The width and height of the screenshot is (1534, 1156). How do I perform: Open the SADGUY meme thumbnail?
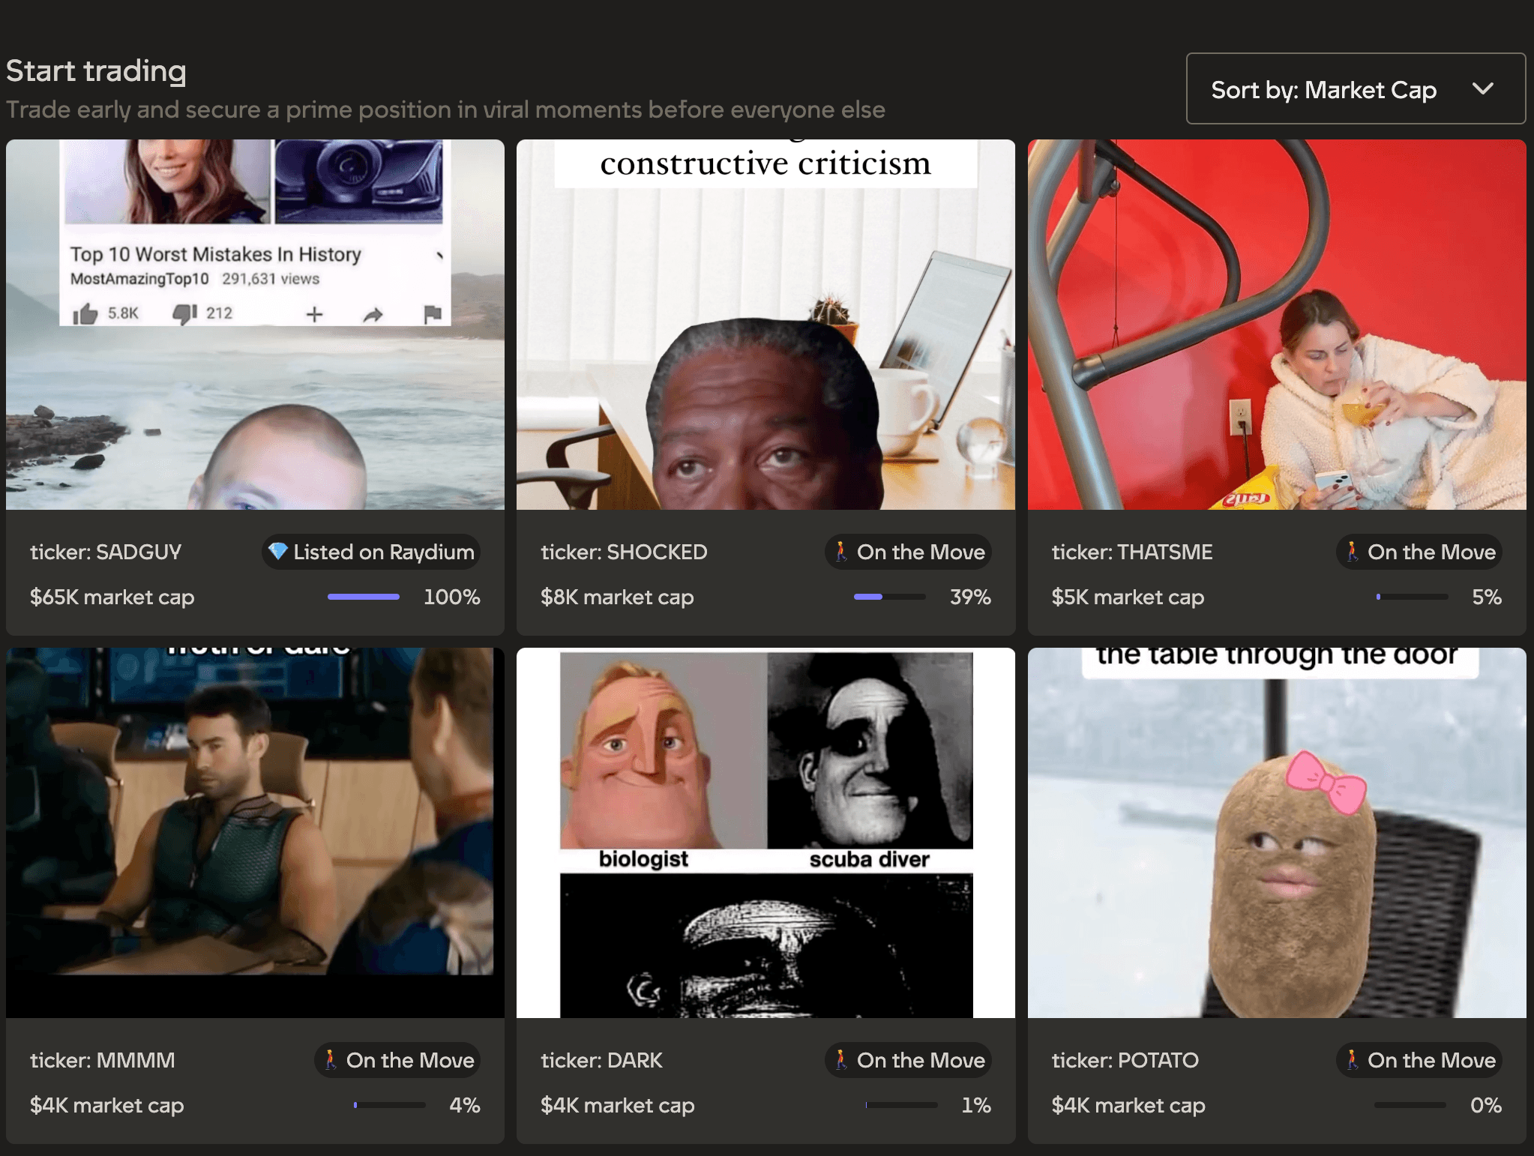pos(255,325)
